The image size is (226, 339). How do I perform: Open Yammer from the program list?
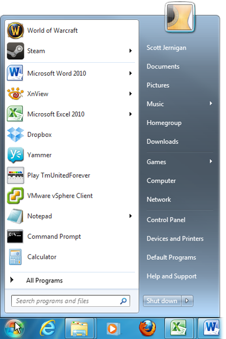[71, 155]
